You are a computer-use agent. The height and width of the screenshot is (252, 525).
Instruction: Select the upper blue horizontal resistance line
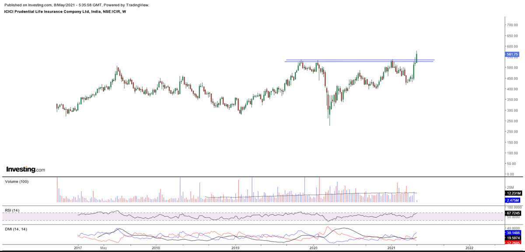360,60
